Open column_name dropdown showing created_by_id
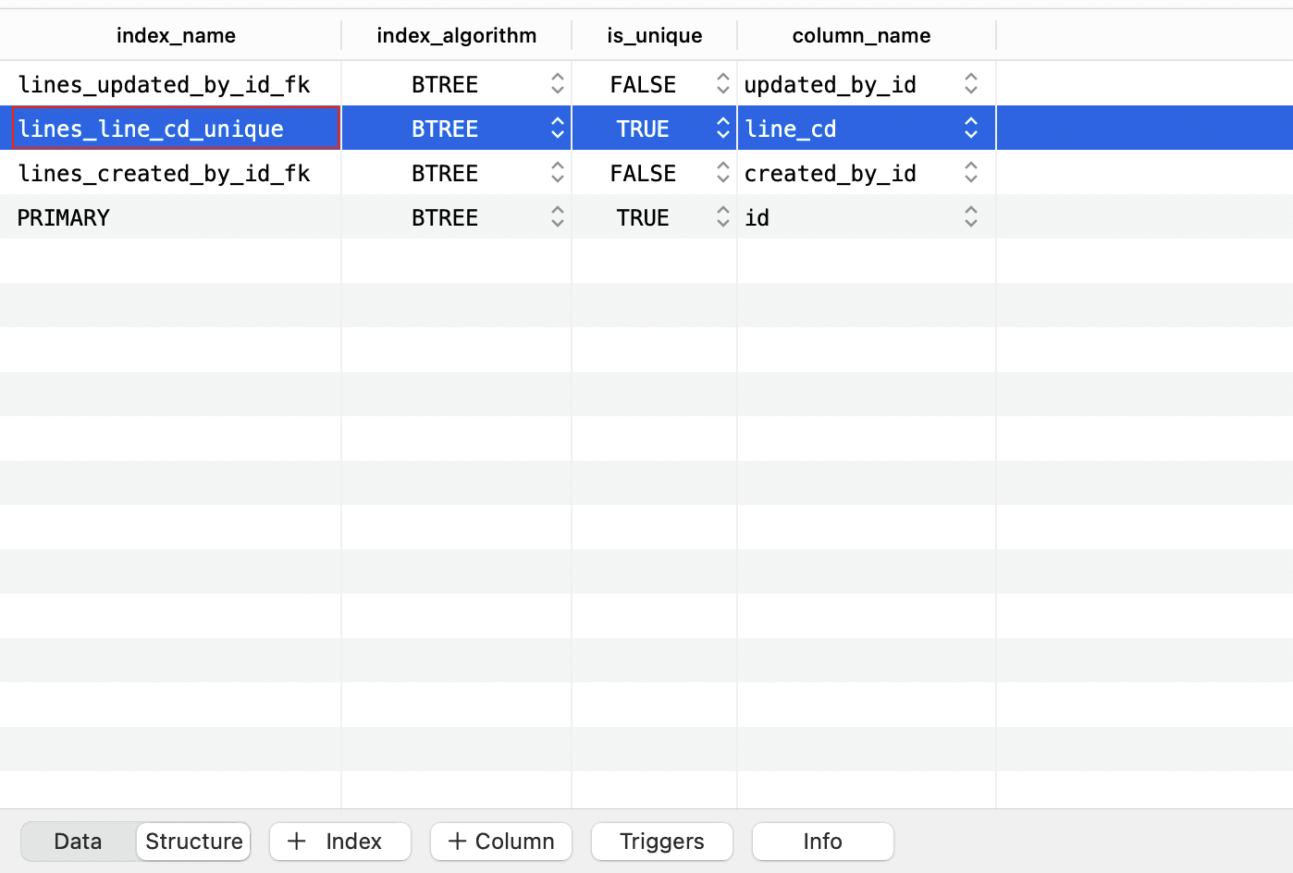 (970, 173)
